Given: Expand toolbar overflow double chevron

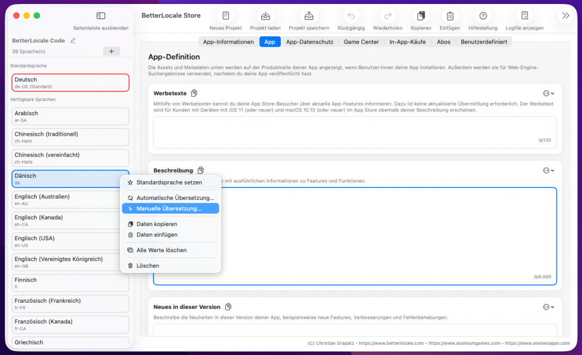Looking at the screenshot, I should pyautogui.click(x=566, y=16).
